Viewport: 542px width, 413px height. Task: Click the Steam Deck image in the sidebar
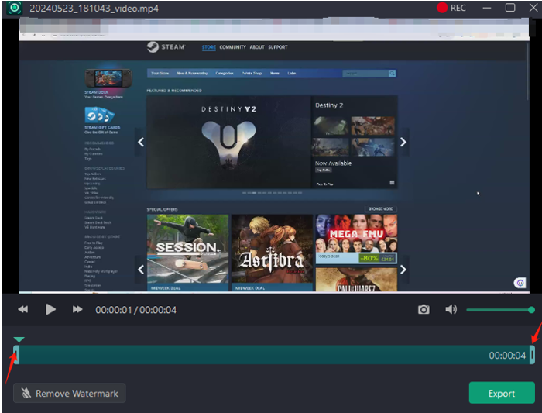(x=108, y=78)
